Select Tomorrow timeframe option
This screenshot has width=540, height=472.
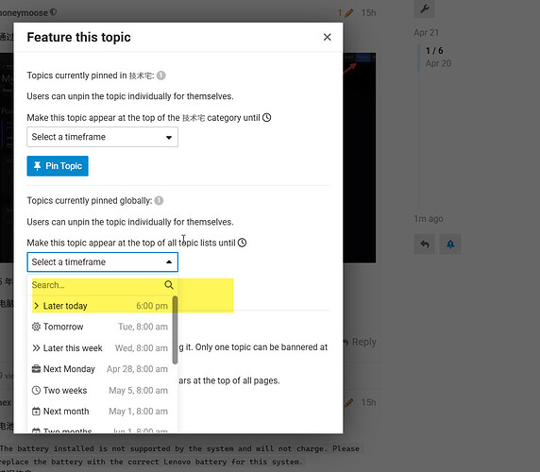[x=100, y=327]
